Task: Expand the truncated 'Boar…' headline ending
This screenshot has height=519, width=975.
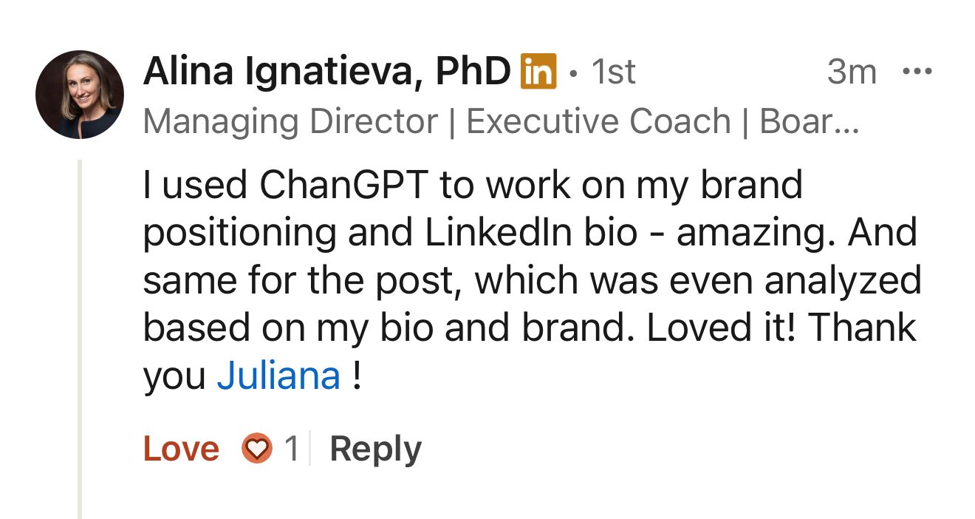Action: click(810, 121)
